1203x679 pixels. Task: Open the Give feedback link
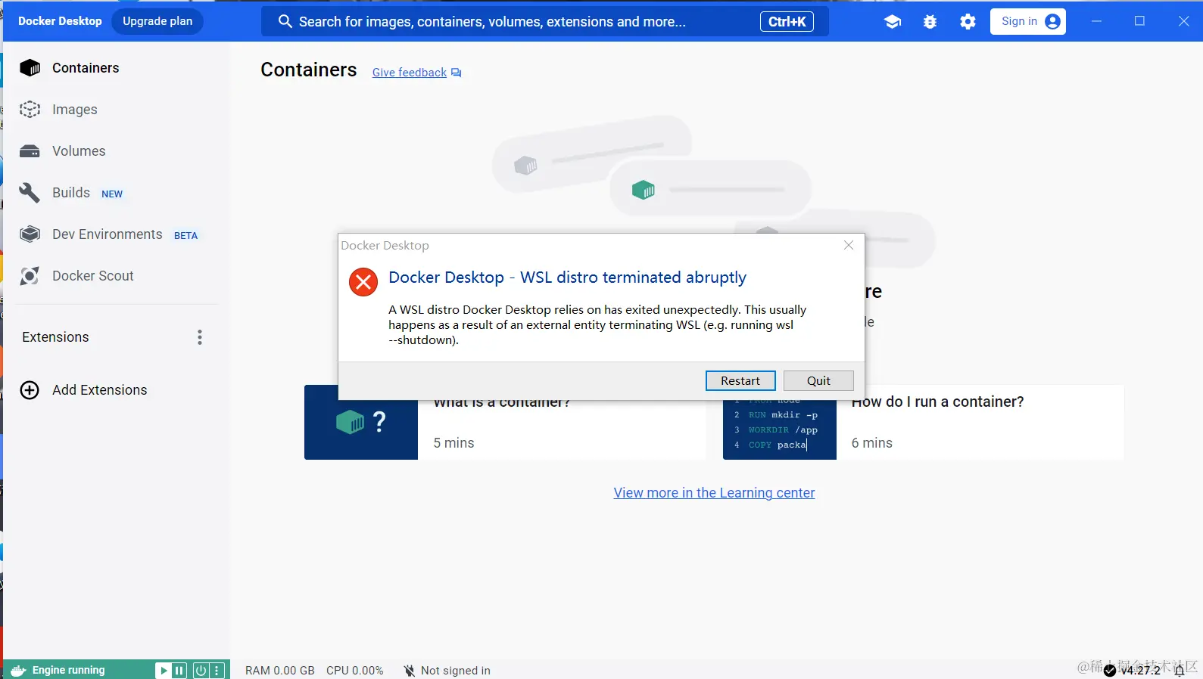(410, 73)
